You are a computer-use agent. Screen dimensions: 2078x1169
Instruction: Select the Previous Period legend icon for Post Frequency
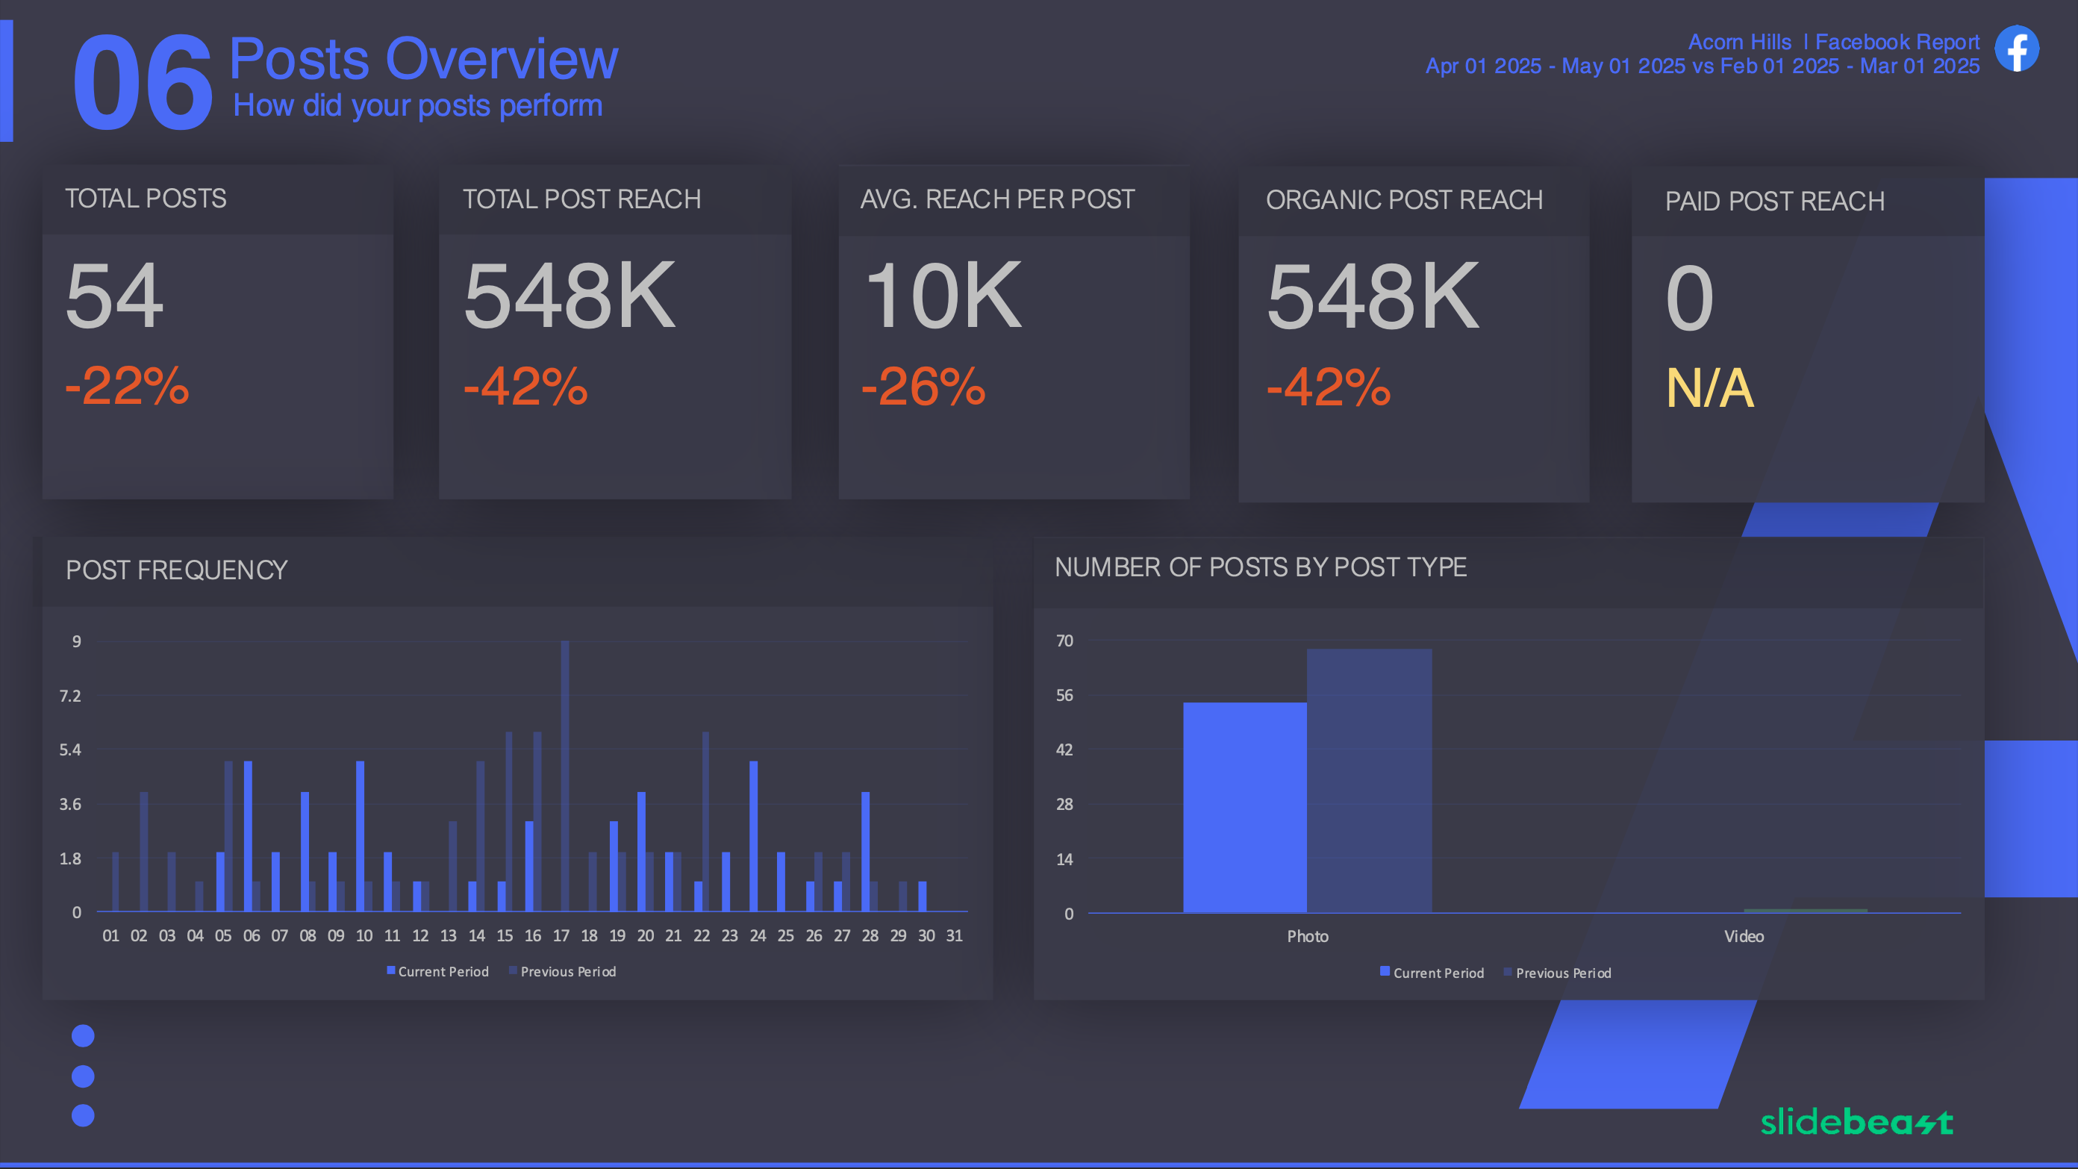coord(515,972)
